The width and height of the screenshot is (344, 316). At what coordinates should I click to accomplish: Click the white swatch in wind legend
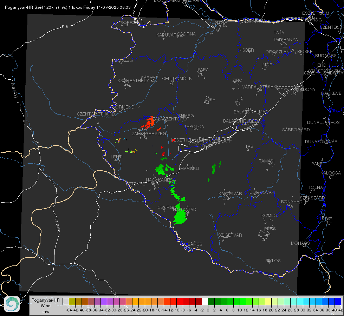pos(205,302)
